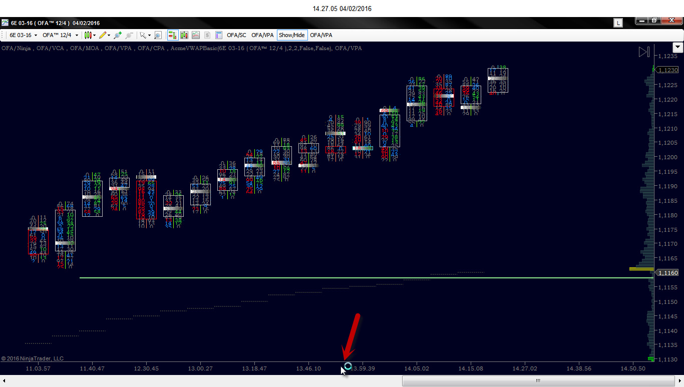Click the candlestick chart style icon
This screenshot has height=387, width=684.
tap(88, 35)
